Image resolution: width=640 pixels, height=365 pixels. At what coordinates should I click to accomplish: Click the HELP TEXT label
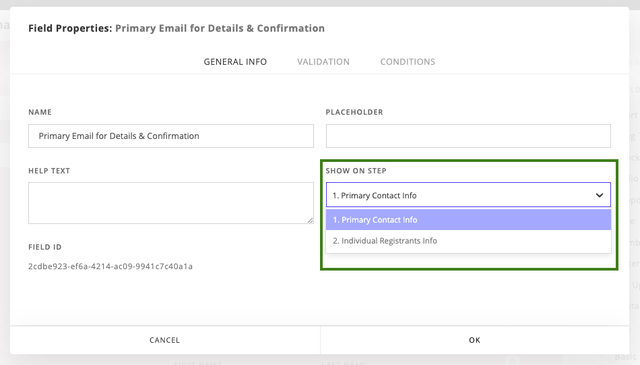coord(49,171)
